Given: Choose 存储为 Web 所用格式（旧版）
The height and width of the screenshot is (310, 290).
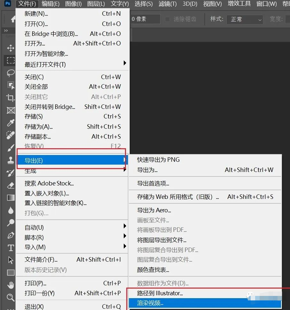Looking at the screenshot, I should click(205, 197).
